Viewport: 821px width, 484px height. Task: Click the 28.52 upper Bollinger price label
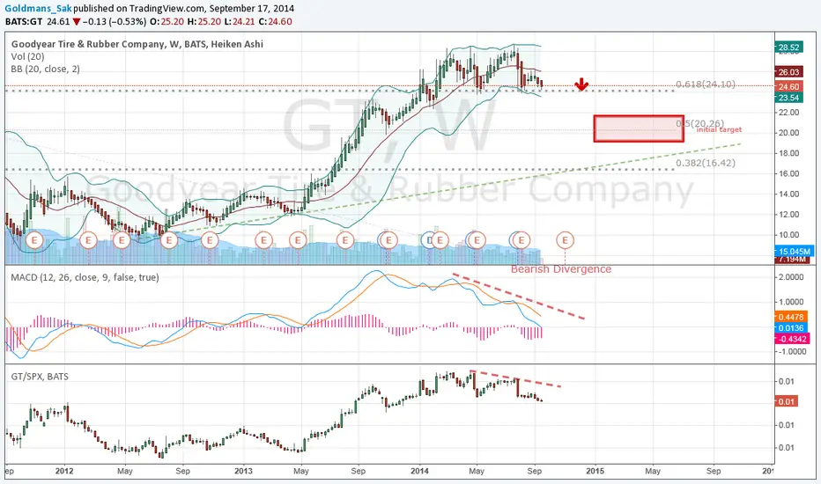[x=788, y=48]
